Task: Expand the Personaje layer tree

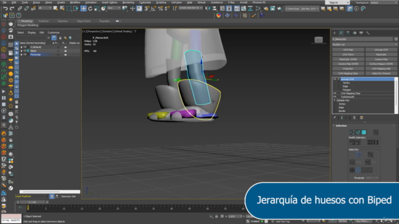Action: coord(22,55)
